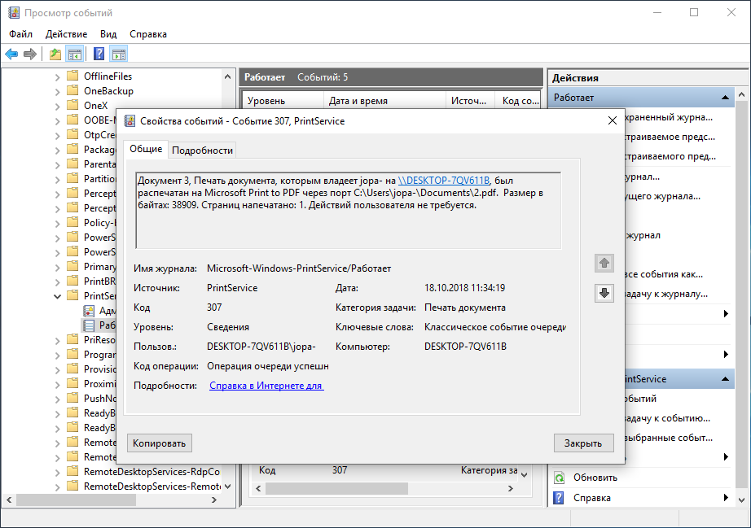Click the preview pane horizontal scrollbar thumb
Screen dimensions: 751x528
click(x=336, y=488)
